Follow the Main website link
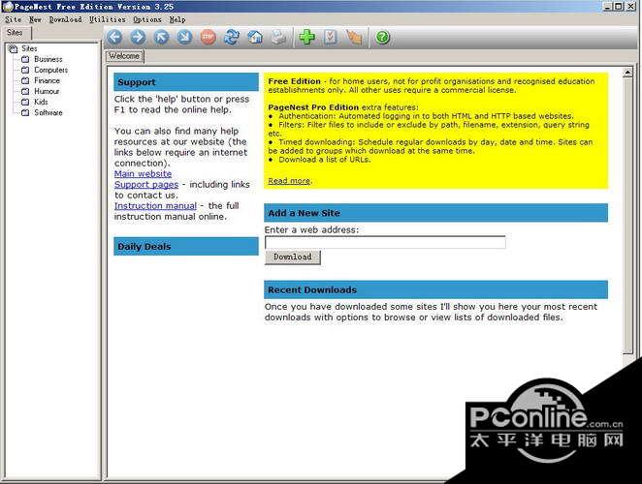 tap(143, 173)
